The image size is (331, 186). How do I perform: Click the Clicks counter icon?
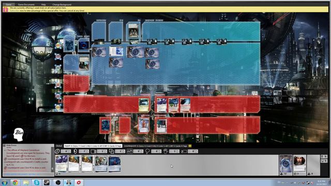pyautogui.click(x=57, y=151)
